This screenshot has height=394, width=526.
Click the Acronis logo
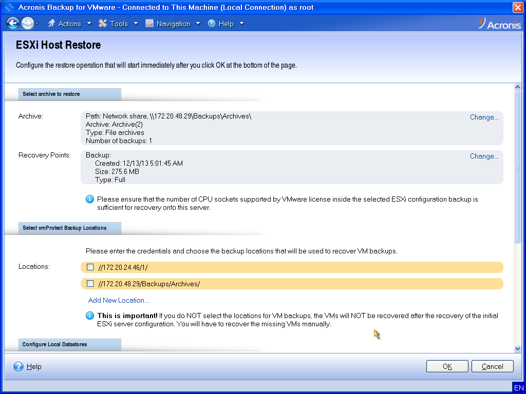499,24
